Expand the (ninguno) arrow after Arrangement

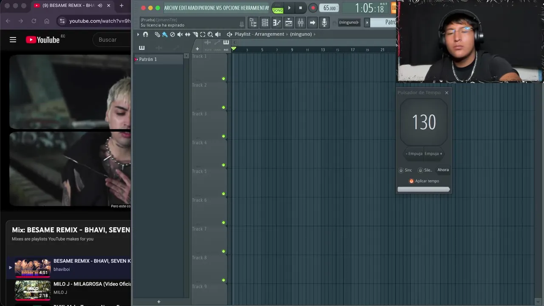click(314, 34)
